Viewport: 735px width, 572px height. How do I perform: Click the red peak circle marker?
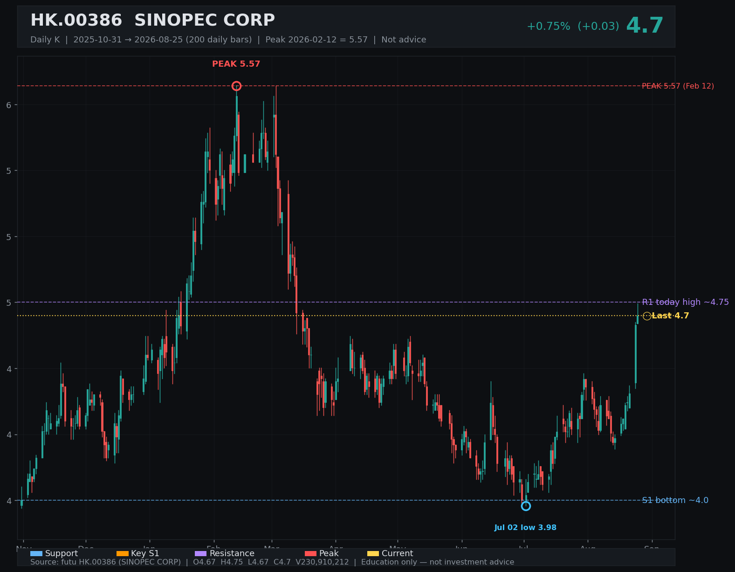point(236,86)
